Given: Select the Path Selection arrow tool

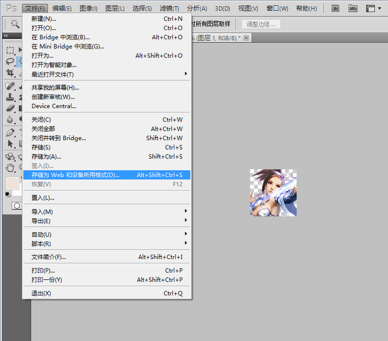Looking at the screenshot, I should point(10,143).
